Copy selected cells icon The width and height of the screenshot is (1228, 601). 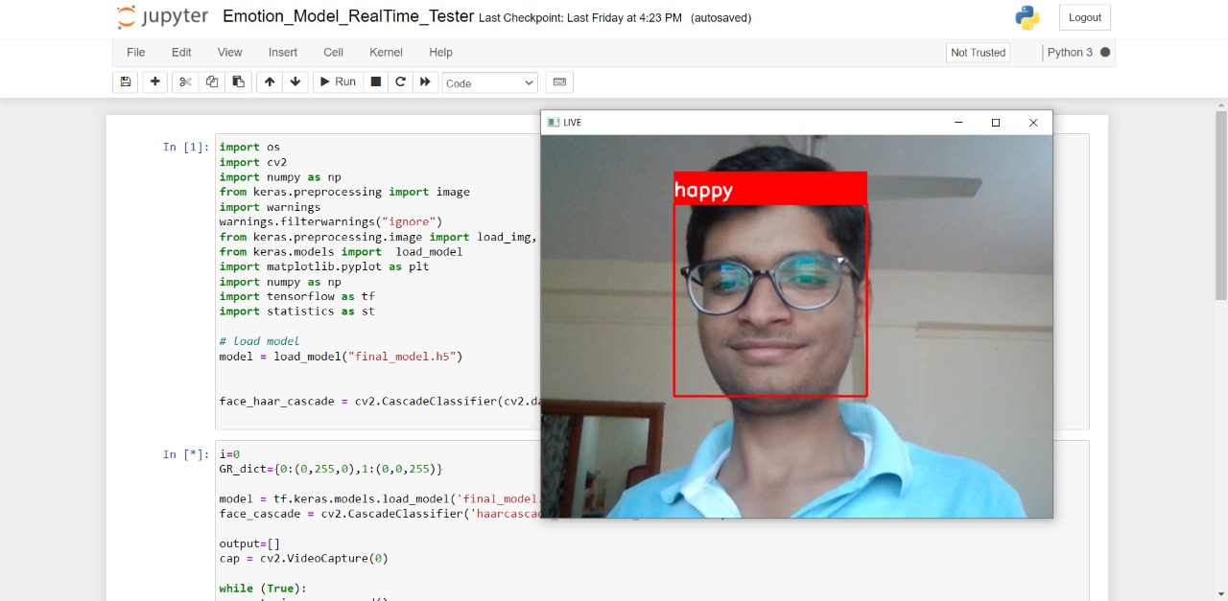pyautogui.click(x=212, y=82)
